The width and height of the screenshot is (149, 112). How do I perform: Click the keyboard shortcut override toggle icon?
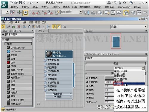[26, 13]
